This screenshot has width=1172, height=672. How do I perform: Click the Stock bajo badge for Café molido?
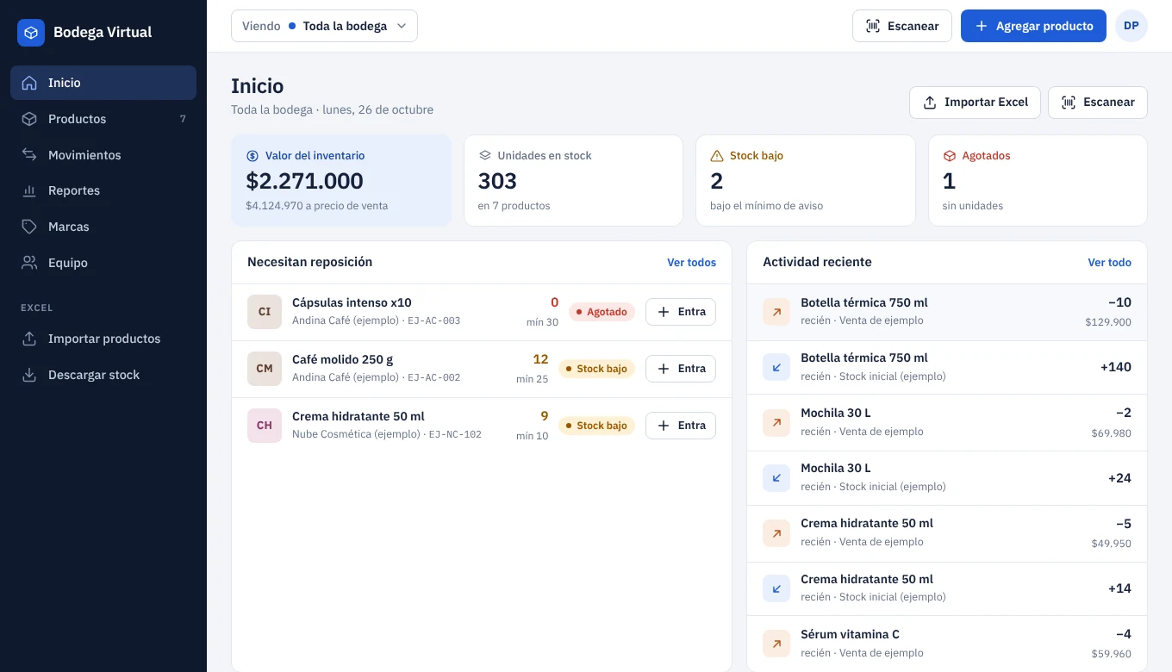pos(596,369)
